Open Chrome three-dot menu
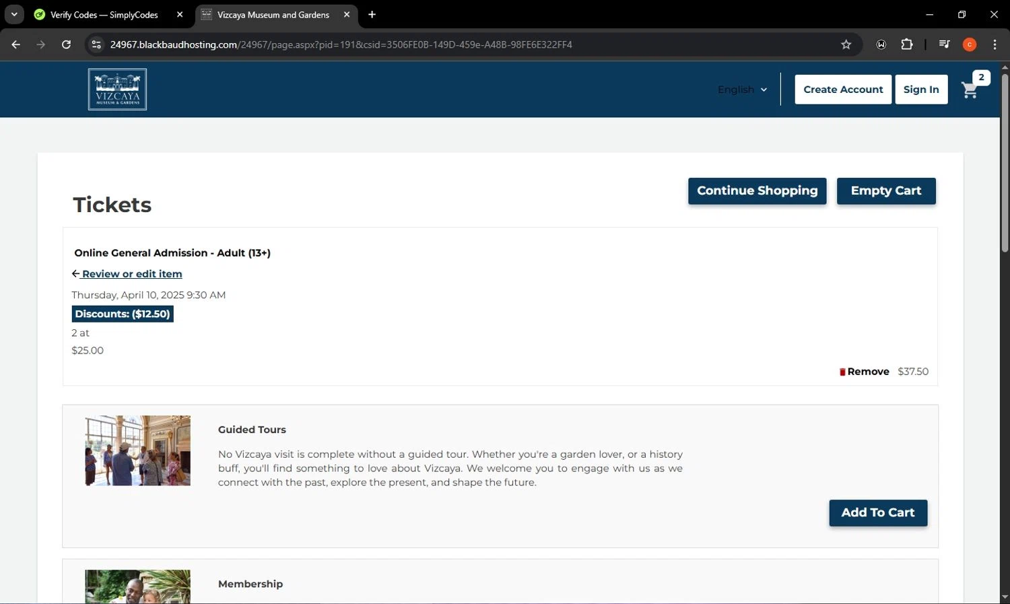The width and height of the screenshot is (1010, 604). 995,44
